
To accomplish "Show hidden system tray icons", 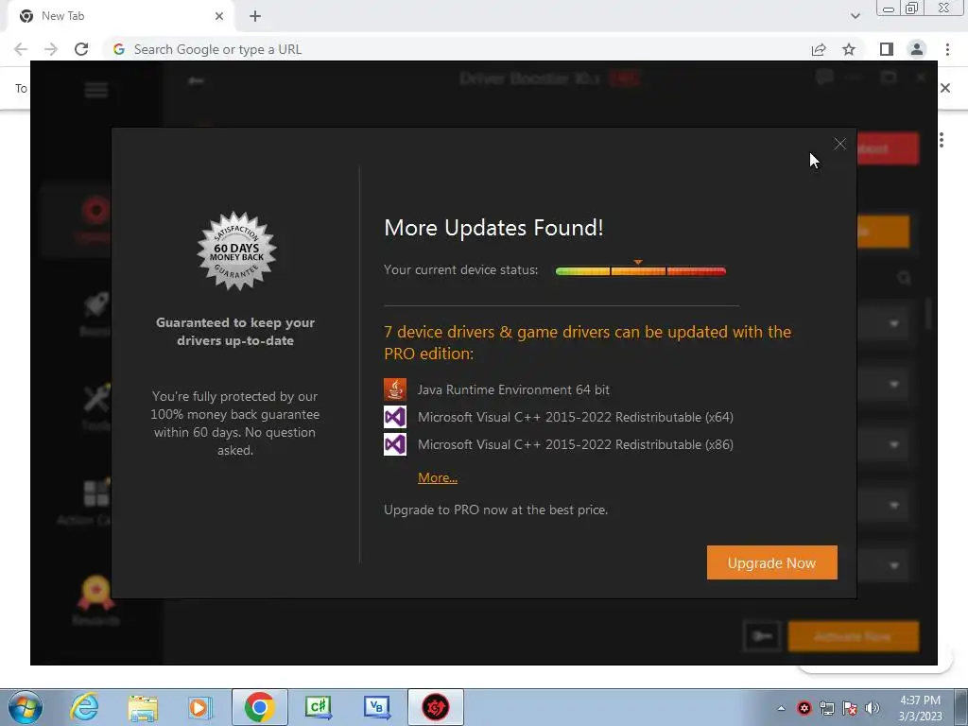I will (x=781, y=708).
